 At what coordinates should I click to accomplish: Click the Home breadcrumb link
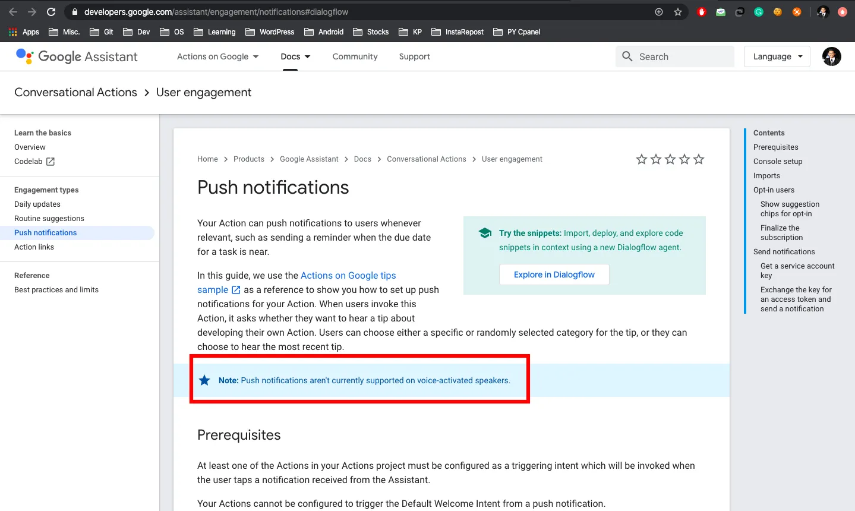pos(207,159)
